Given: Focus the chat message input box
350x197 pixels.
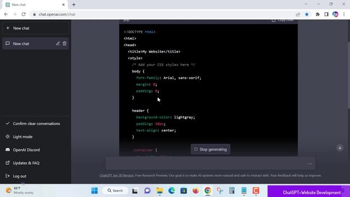Looking at the screenshot, I should (211, 163).
